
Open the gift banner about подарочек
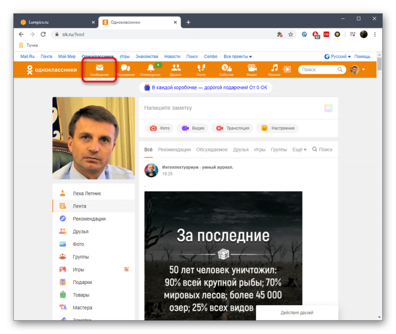point(205,88)
